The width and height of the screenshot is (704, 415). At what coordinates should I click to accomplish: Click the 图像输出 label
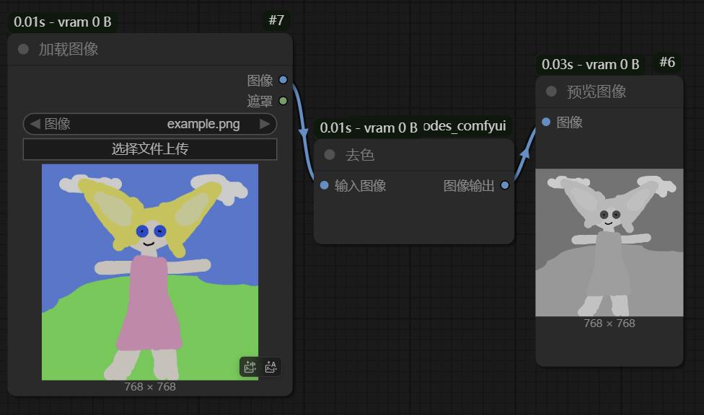[469, 186]
